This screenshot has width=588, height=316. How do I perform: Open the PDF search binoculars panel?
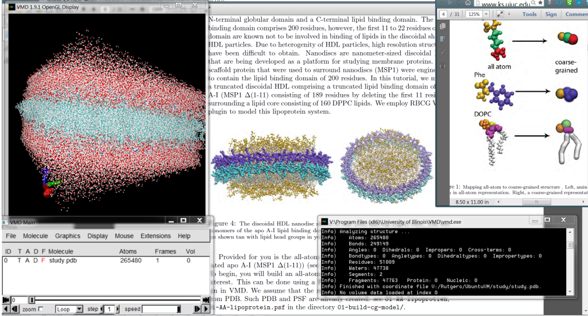442,65
